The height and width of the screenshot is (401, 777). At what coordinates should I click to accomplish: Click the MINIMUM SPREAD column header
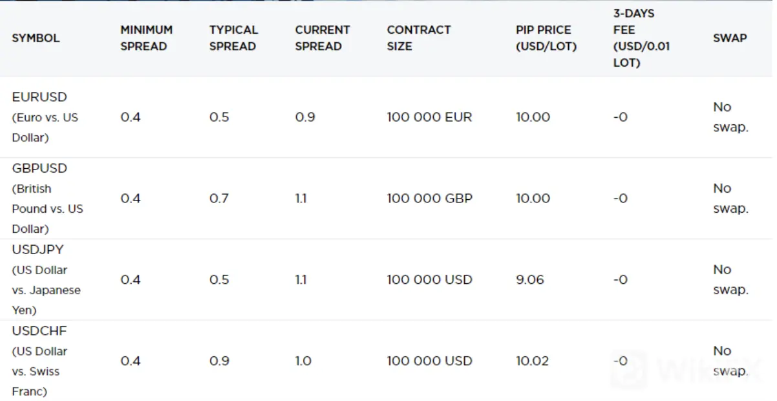coord(147,38)
